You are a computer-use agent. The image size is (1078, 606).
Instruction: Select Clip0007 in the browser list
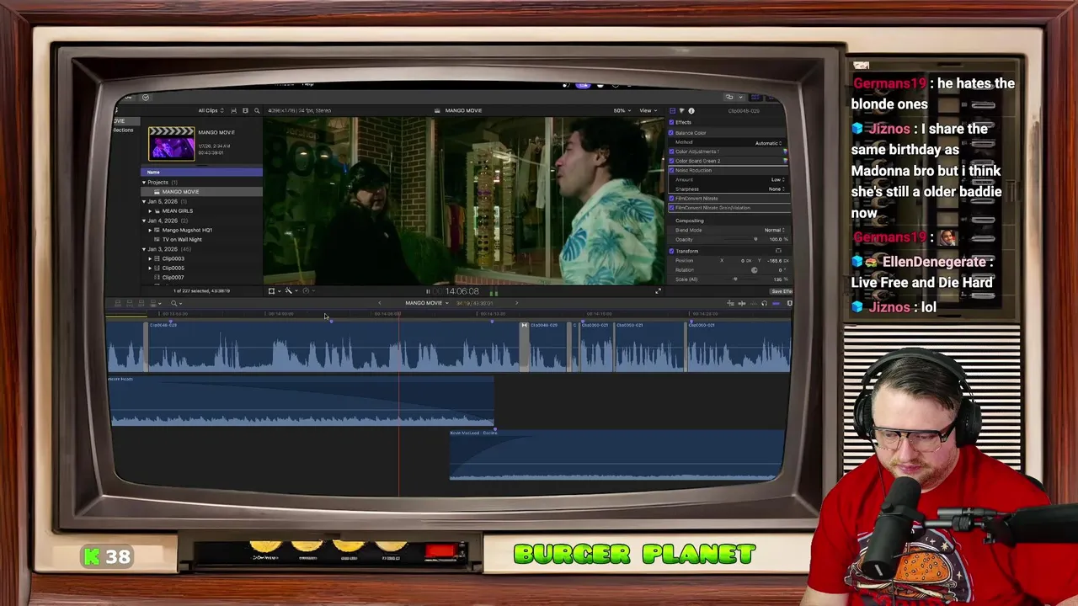pyautogui.click(x=173, y=277)
